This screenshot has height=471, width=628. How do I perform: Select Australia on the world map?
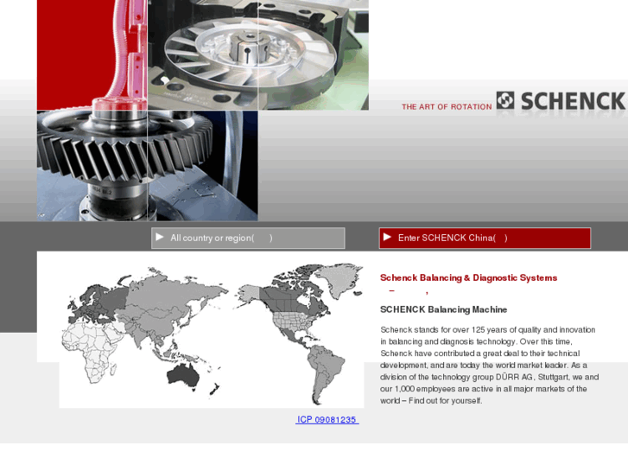point(183,376)
